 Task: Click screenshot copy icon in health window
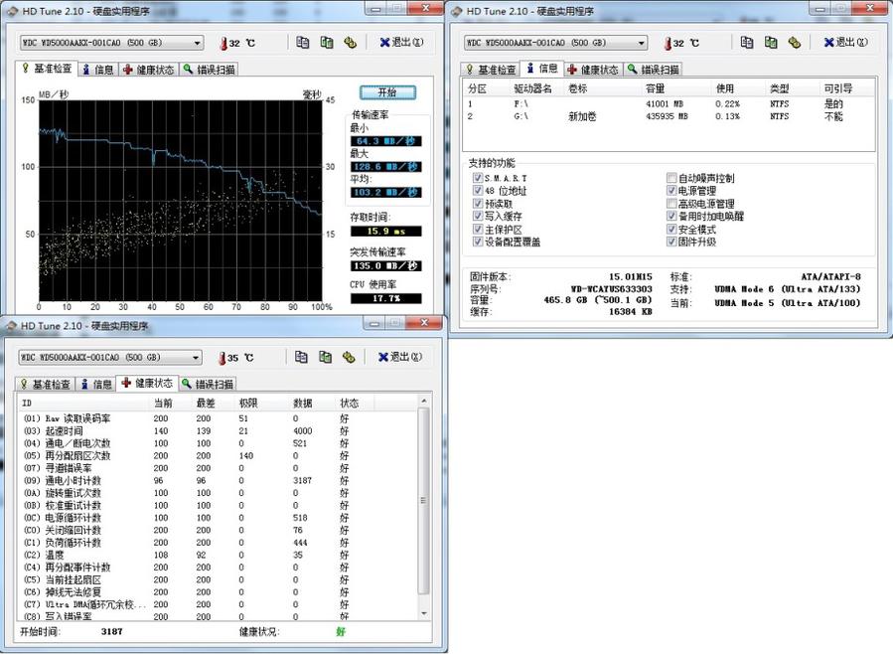click(x=325, y=357)
